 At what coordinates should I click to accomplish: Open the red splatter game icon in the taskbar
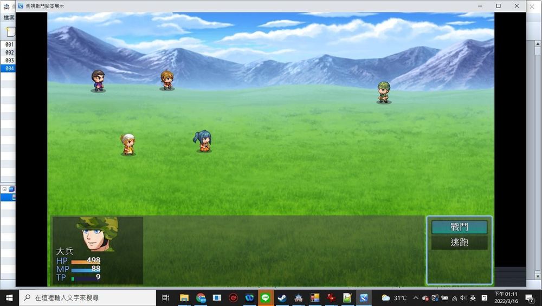331,298
